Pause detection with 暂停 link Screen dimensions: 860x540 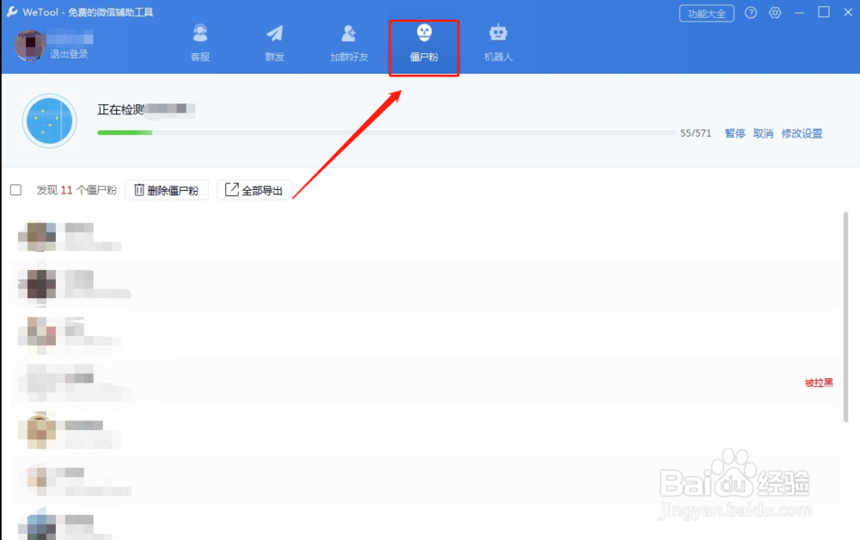click(x=734, y=133)
